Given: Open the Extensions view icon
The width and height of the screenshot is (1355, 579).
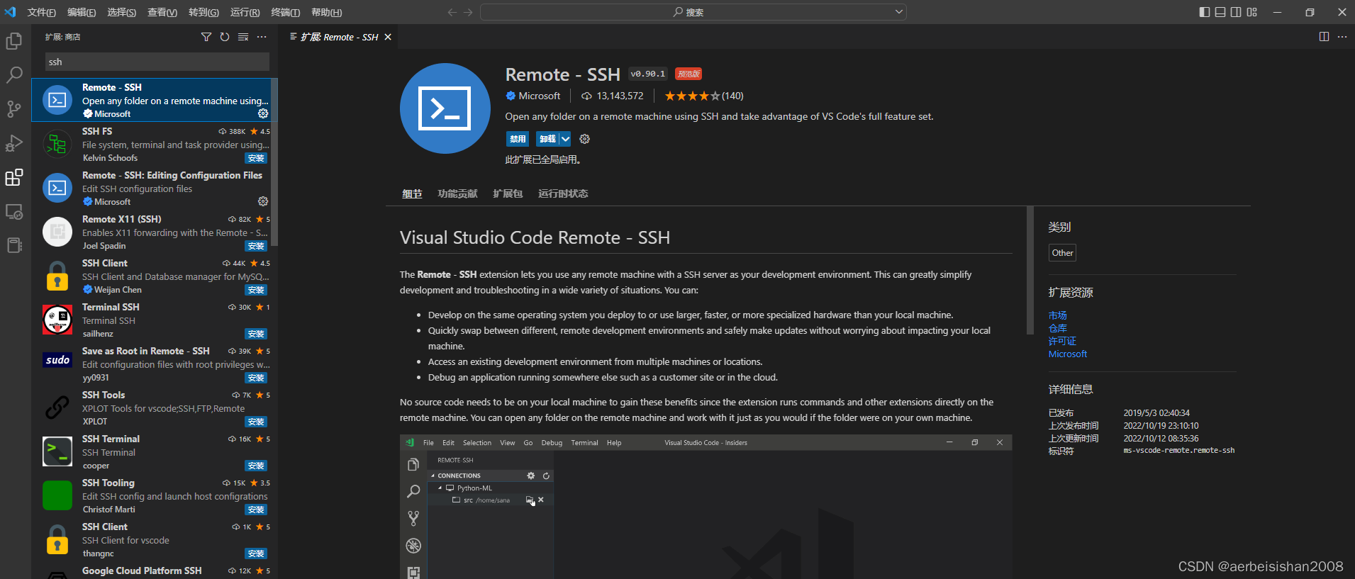Looking at the screenshot, I should [x=14, y=177].
